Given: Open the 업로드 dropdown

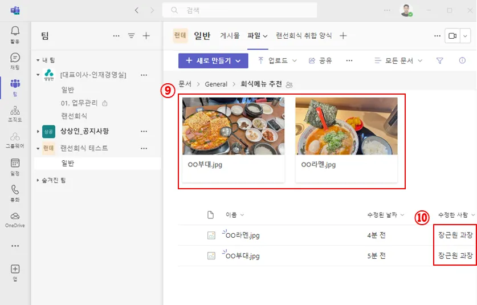Looking at the screenshot, I should 277,60.
